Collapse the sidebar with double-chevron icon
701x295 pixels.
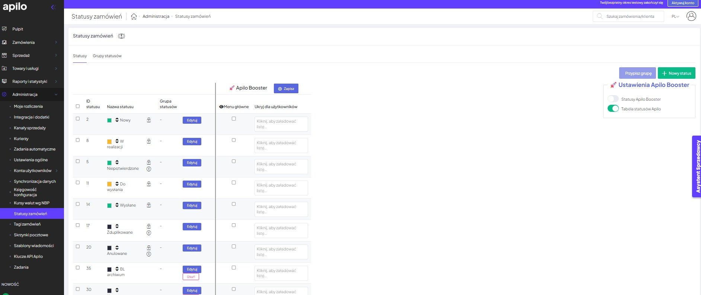pos(53,7)
